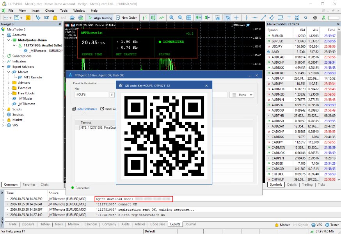This screenshot has width=341, height=234.
Task: Tile chart windows using grid icon
Action: (189, 18)
